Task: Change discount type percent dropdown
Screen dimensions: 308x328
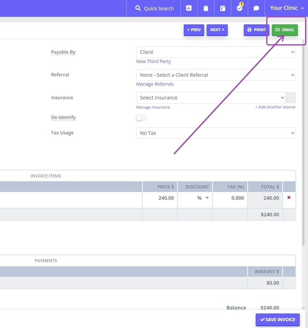Action: tap(203, 198)
